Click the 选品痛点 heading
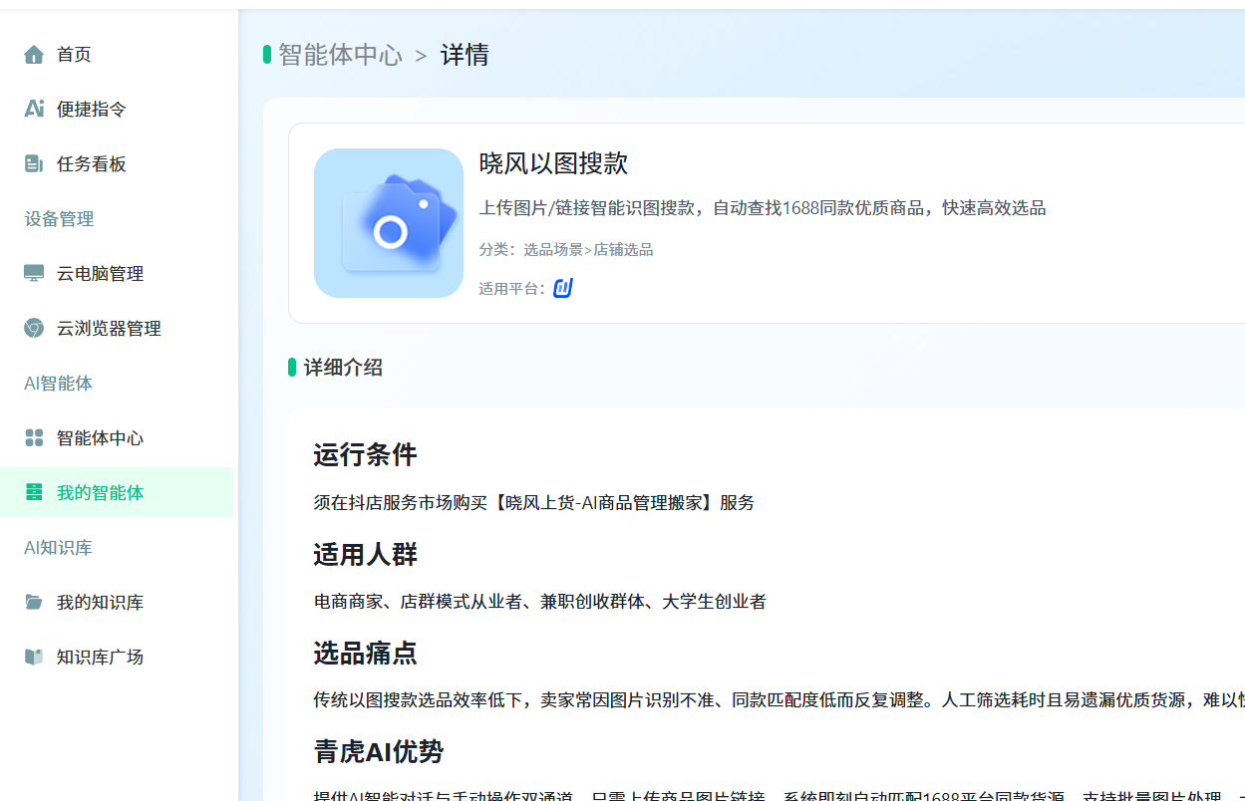 (365, 653)
